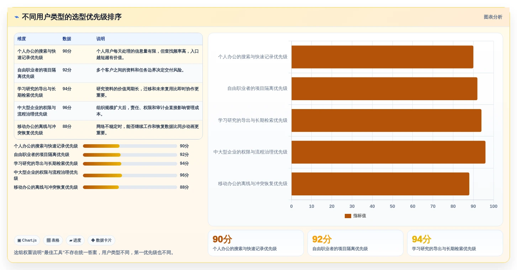This screenshot has width=517, height=270.
Task: Open the 94分 data card
Action: tap(455, 243)
